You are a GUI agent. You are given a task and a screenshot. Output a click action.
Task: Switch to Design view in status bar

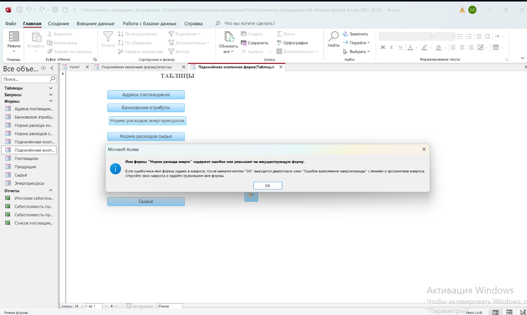pyautogui.click(x=522, y=312)
